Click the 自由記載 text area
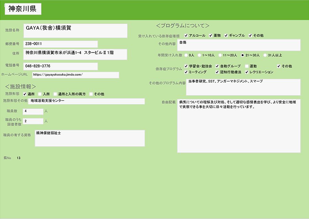 (239, 126)
